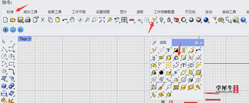Open Document Properties icon next to Print
This screenshot has height=103, width=249.
coord(36,20)
